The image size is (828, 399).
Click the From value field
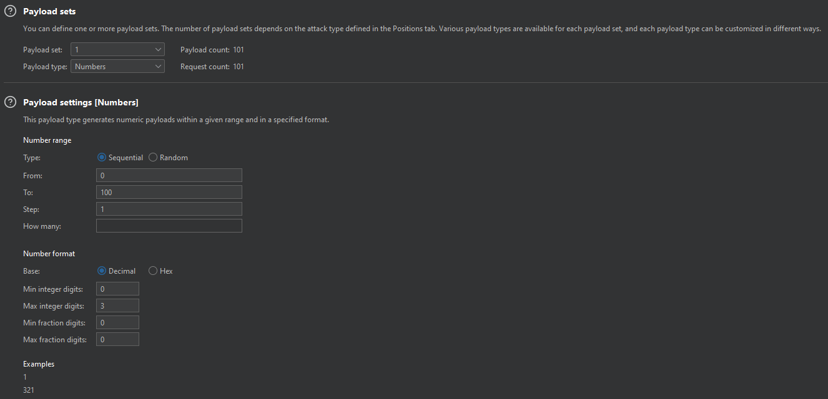point(169,176)
